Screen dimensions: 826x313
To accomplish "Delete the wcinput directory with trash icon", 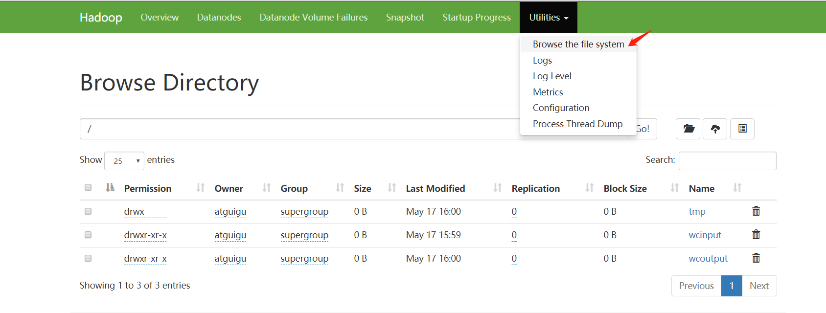I will point(756,235).
